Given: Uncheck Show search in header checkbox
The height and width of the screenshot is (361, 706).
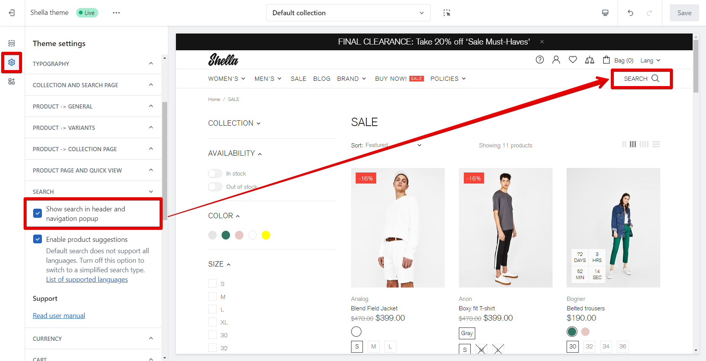Looking at the screenshot, I should (38, 213).
